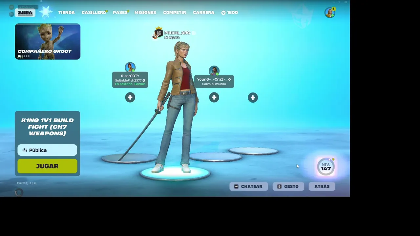The width and height of the screenshot is (420, 236).
Task: Click the V-Bucks 1600 balance
Action: coord(229,12)
